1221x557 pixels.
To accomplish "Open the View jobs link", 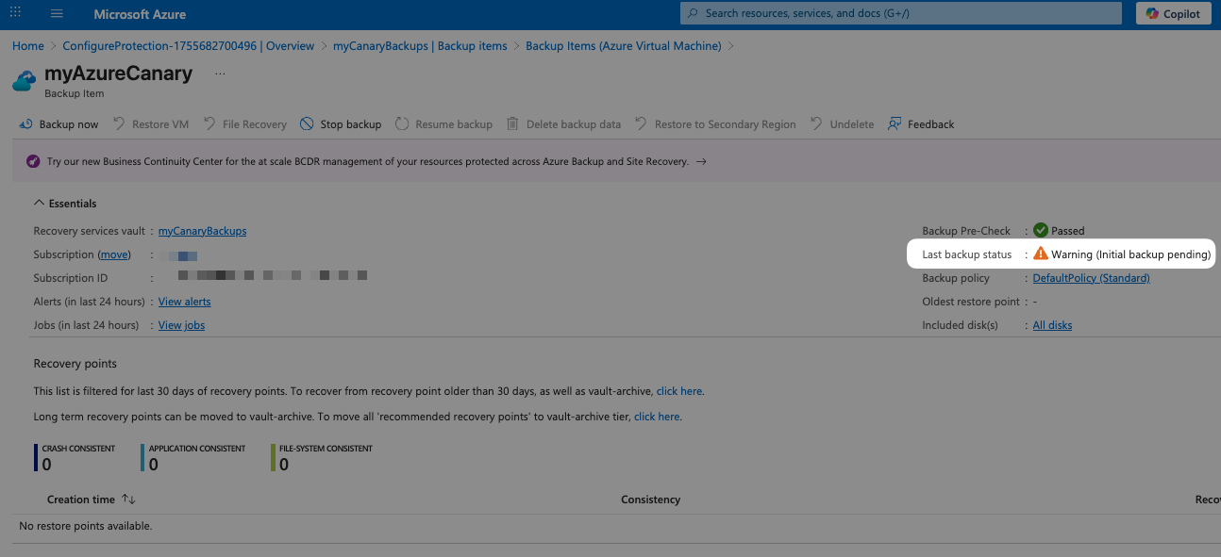I will [181, 325].
